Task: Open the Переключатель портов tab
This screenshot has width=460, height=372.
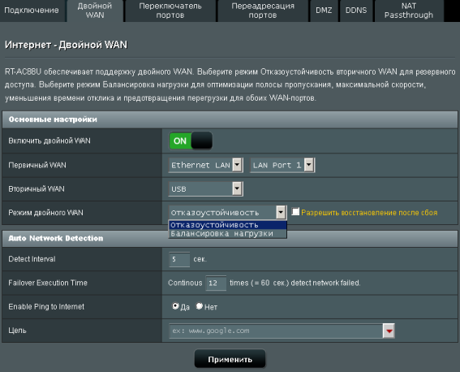Action: pos(170,11)
